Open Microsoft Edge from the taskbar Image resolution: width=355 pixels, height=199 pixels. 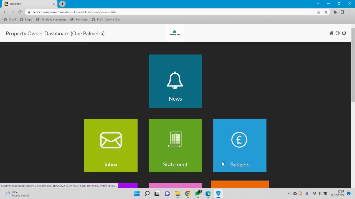click(x=208, y=193)
